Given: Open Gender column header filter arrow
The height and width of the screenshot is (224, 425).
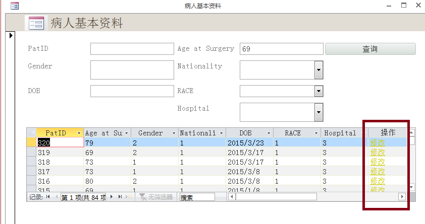Looking at the screenshot, I should 174,133.
